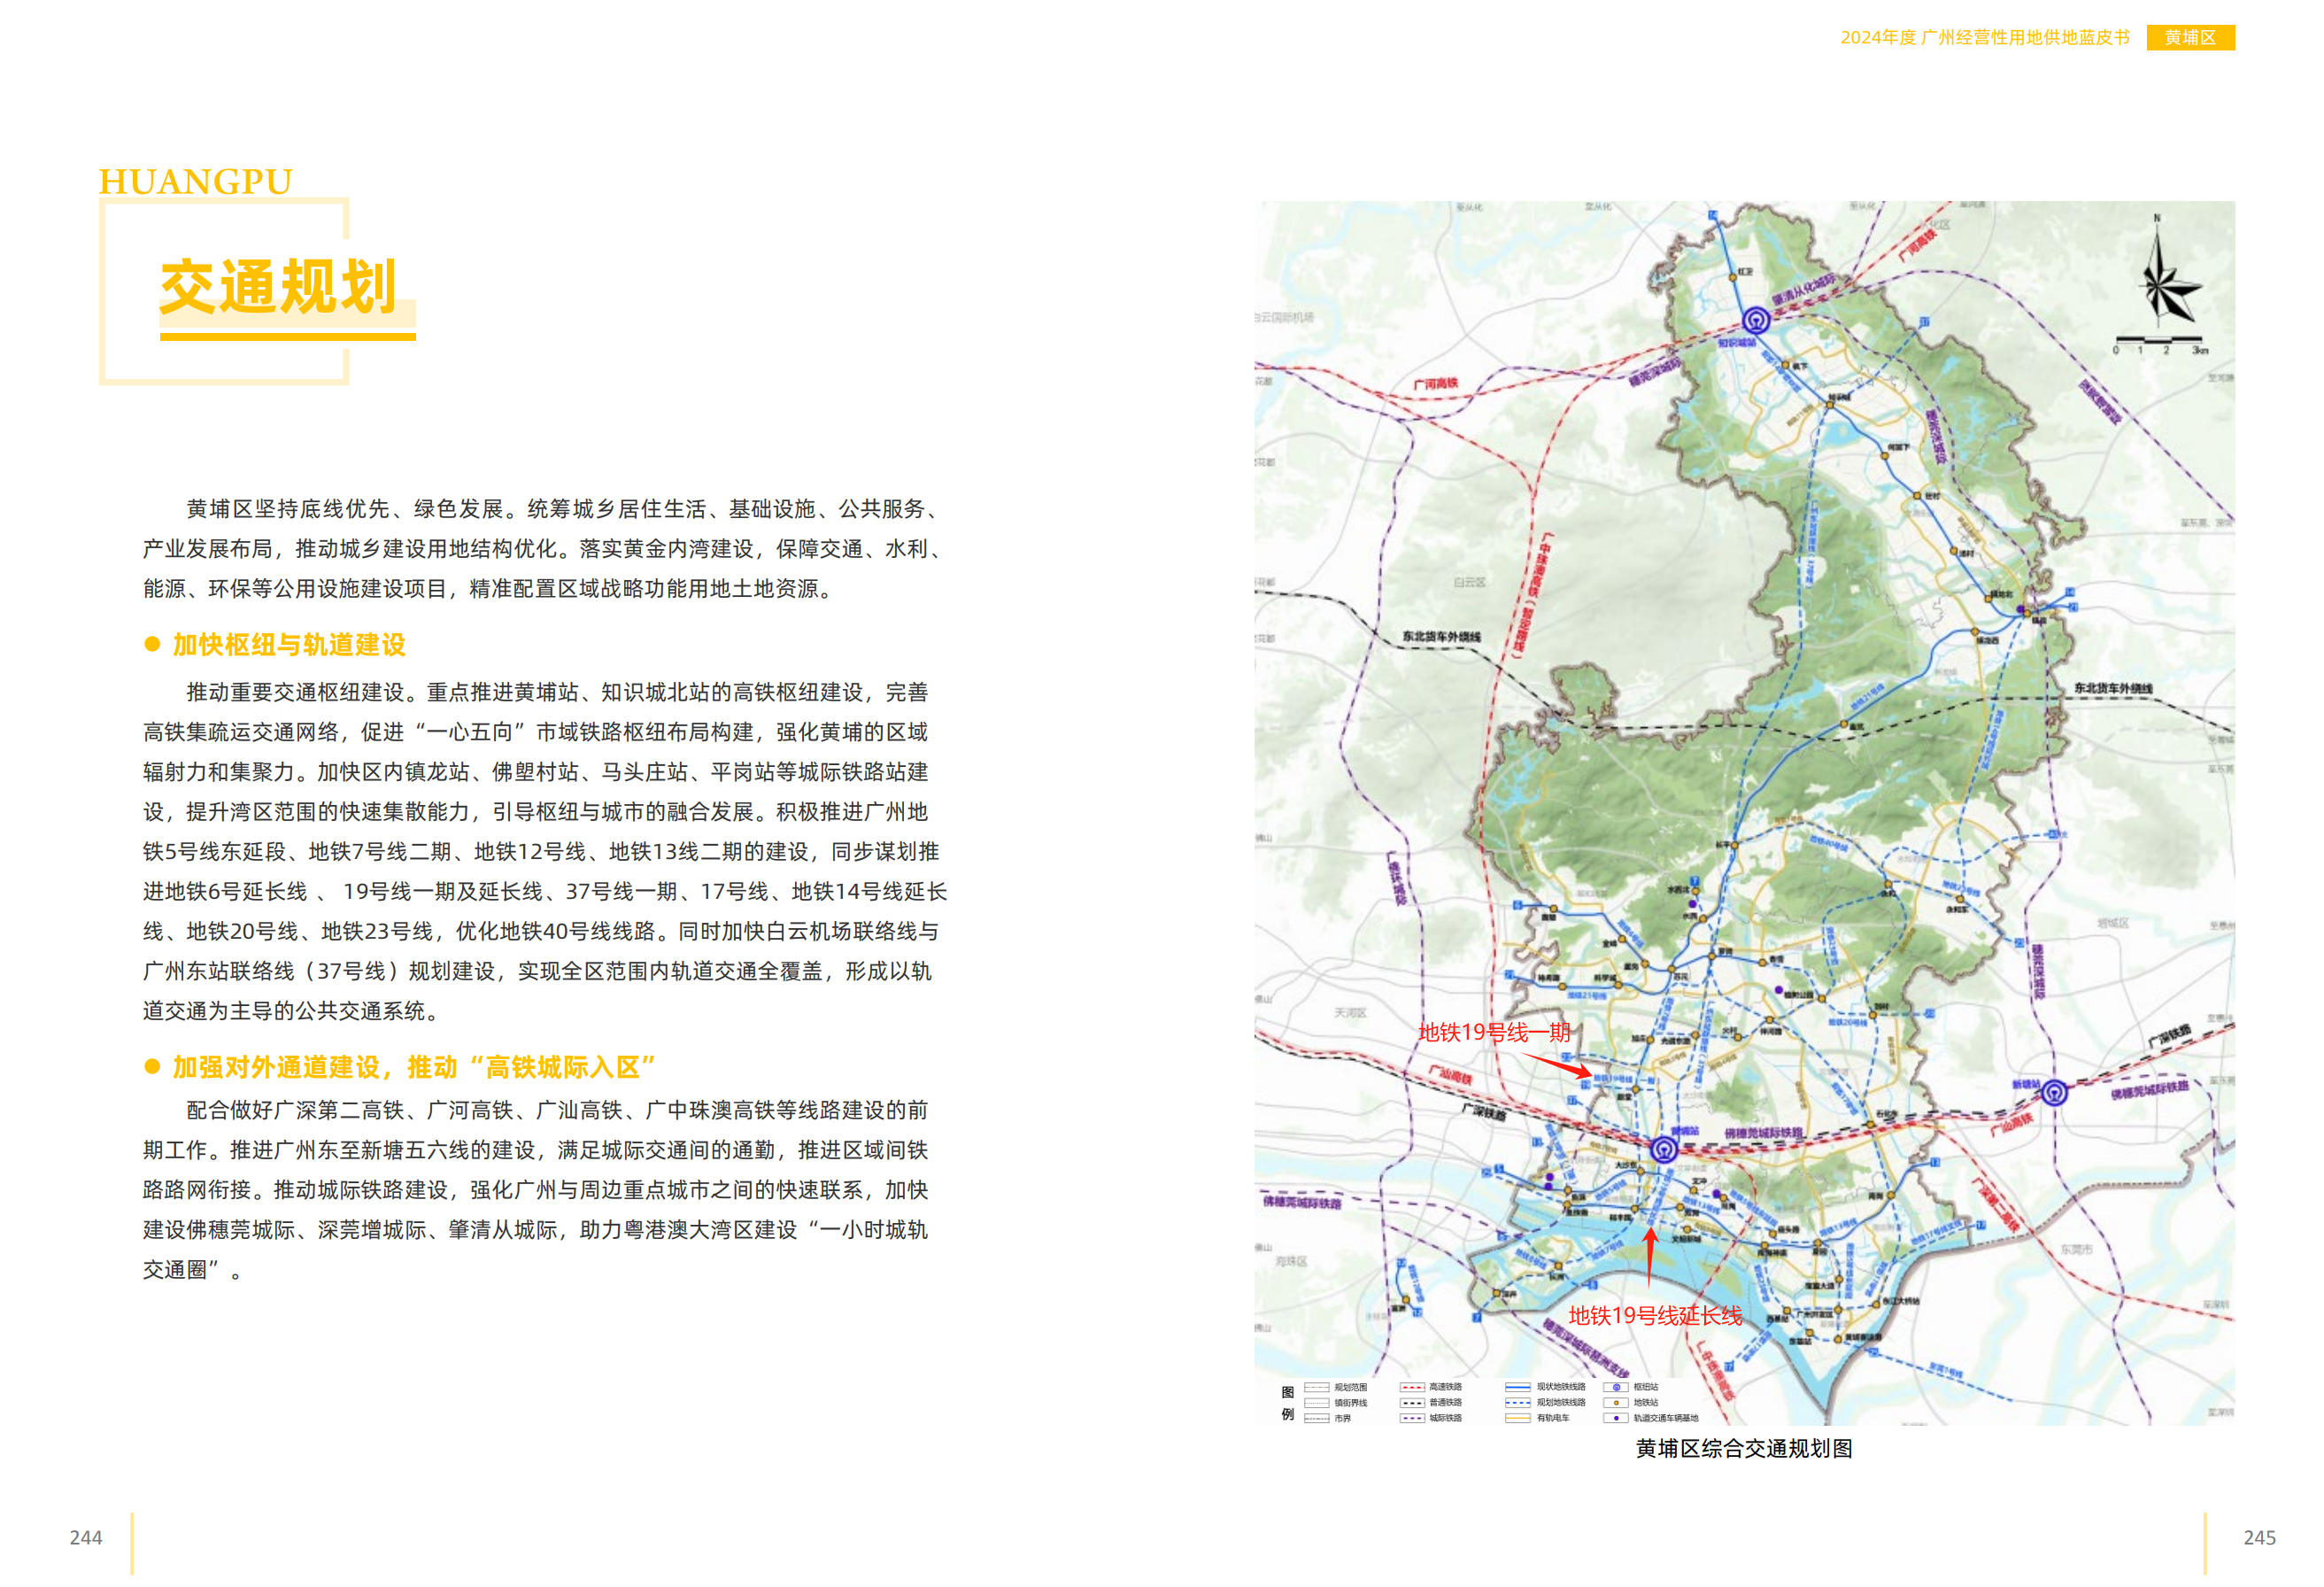Screen dimensions: 2324x1587
Task: Click the 普通铁路 black dashed legend sample
Action: [x=1412, y=1402]
